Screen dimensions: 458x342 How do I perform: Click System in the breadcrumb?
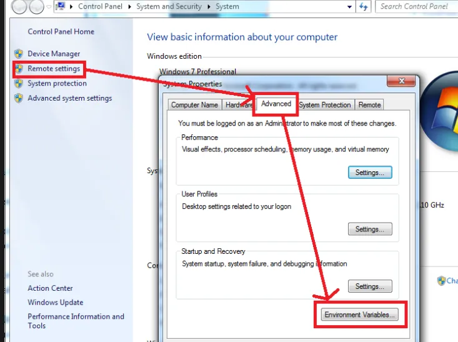[x=227, y=6]
